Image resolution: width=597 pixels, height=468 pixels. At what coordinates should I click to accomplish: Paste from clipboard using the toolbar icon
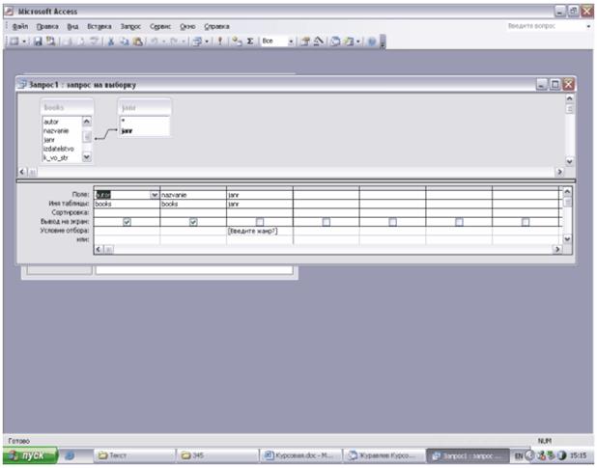coord(138,41)
